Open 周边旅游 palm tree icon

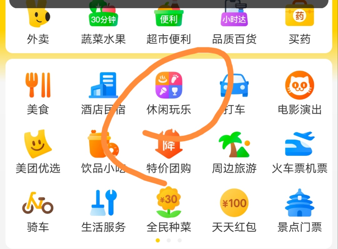click(234, 144)
